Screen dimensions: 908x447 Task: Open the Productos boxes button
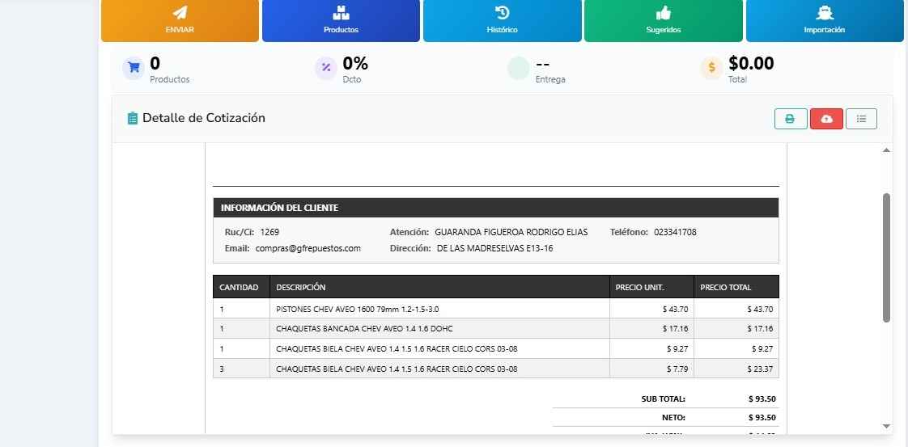(341, 20)
